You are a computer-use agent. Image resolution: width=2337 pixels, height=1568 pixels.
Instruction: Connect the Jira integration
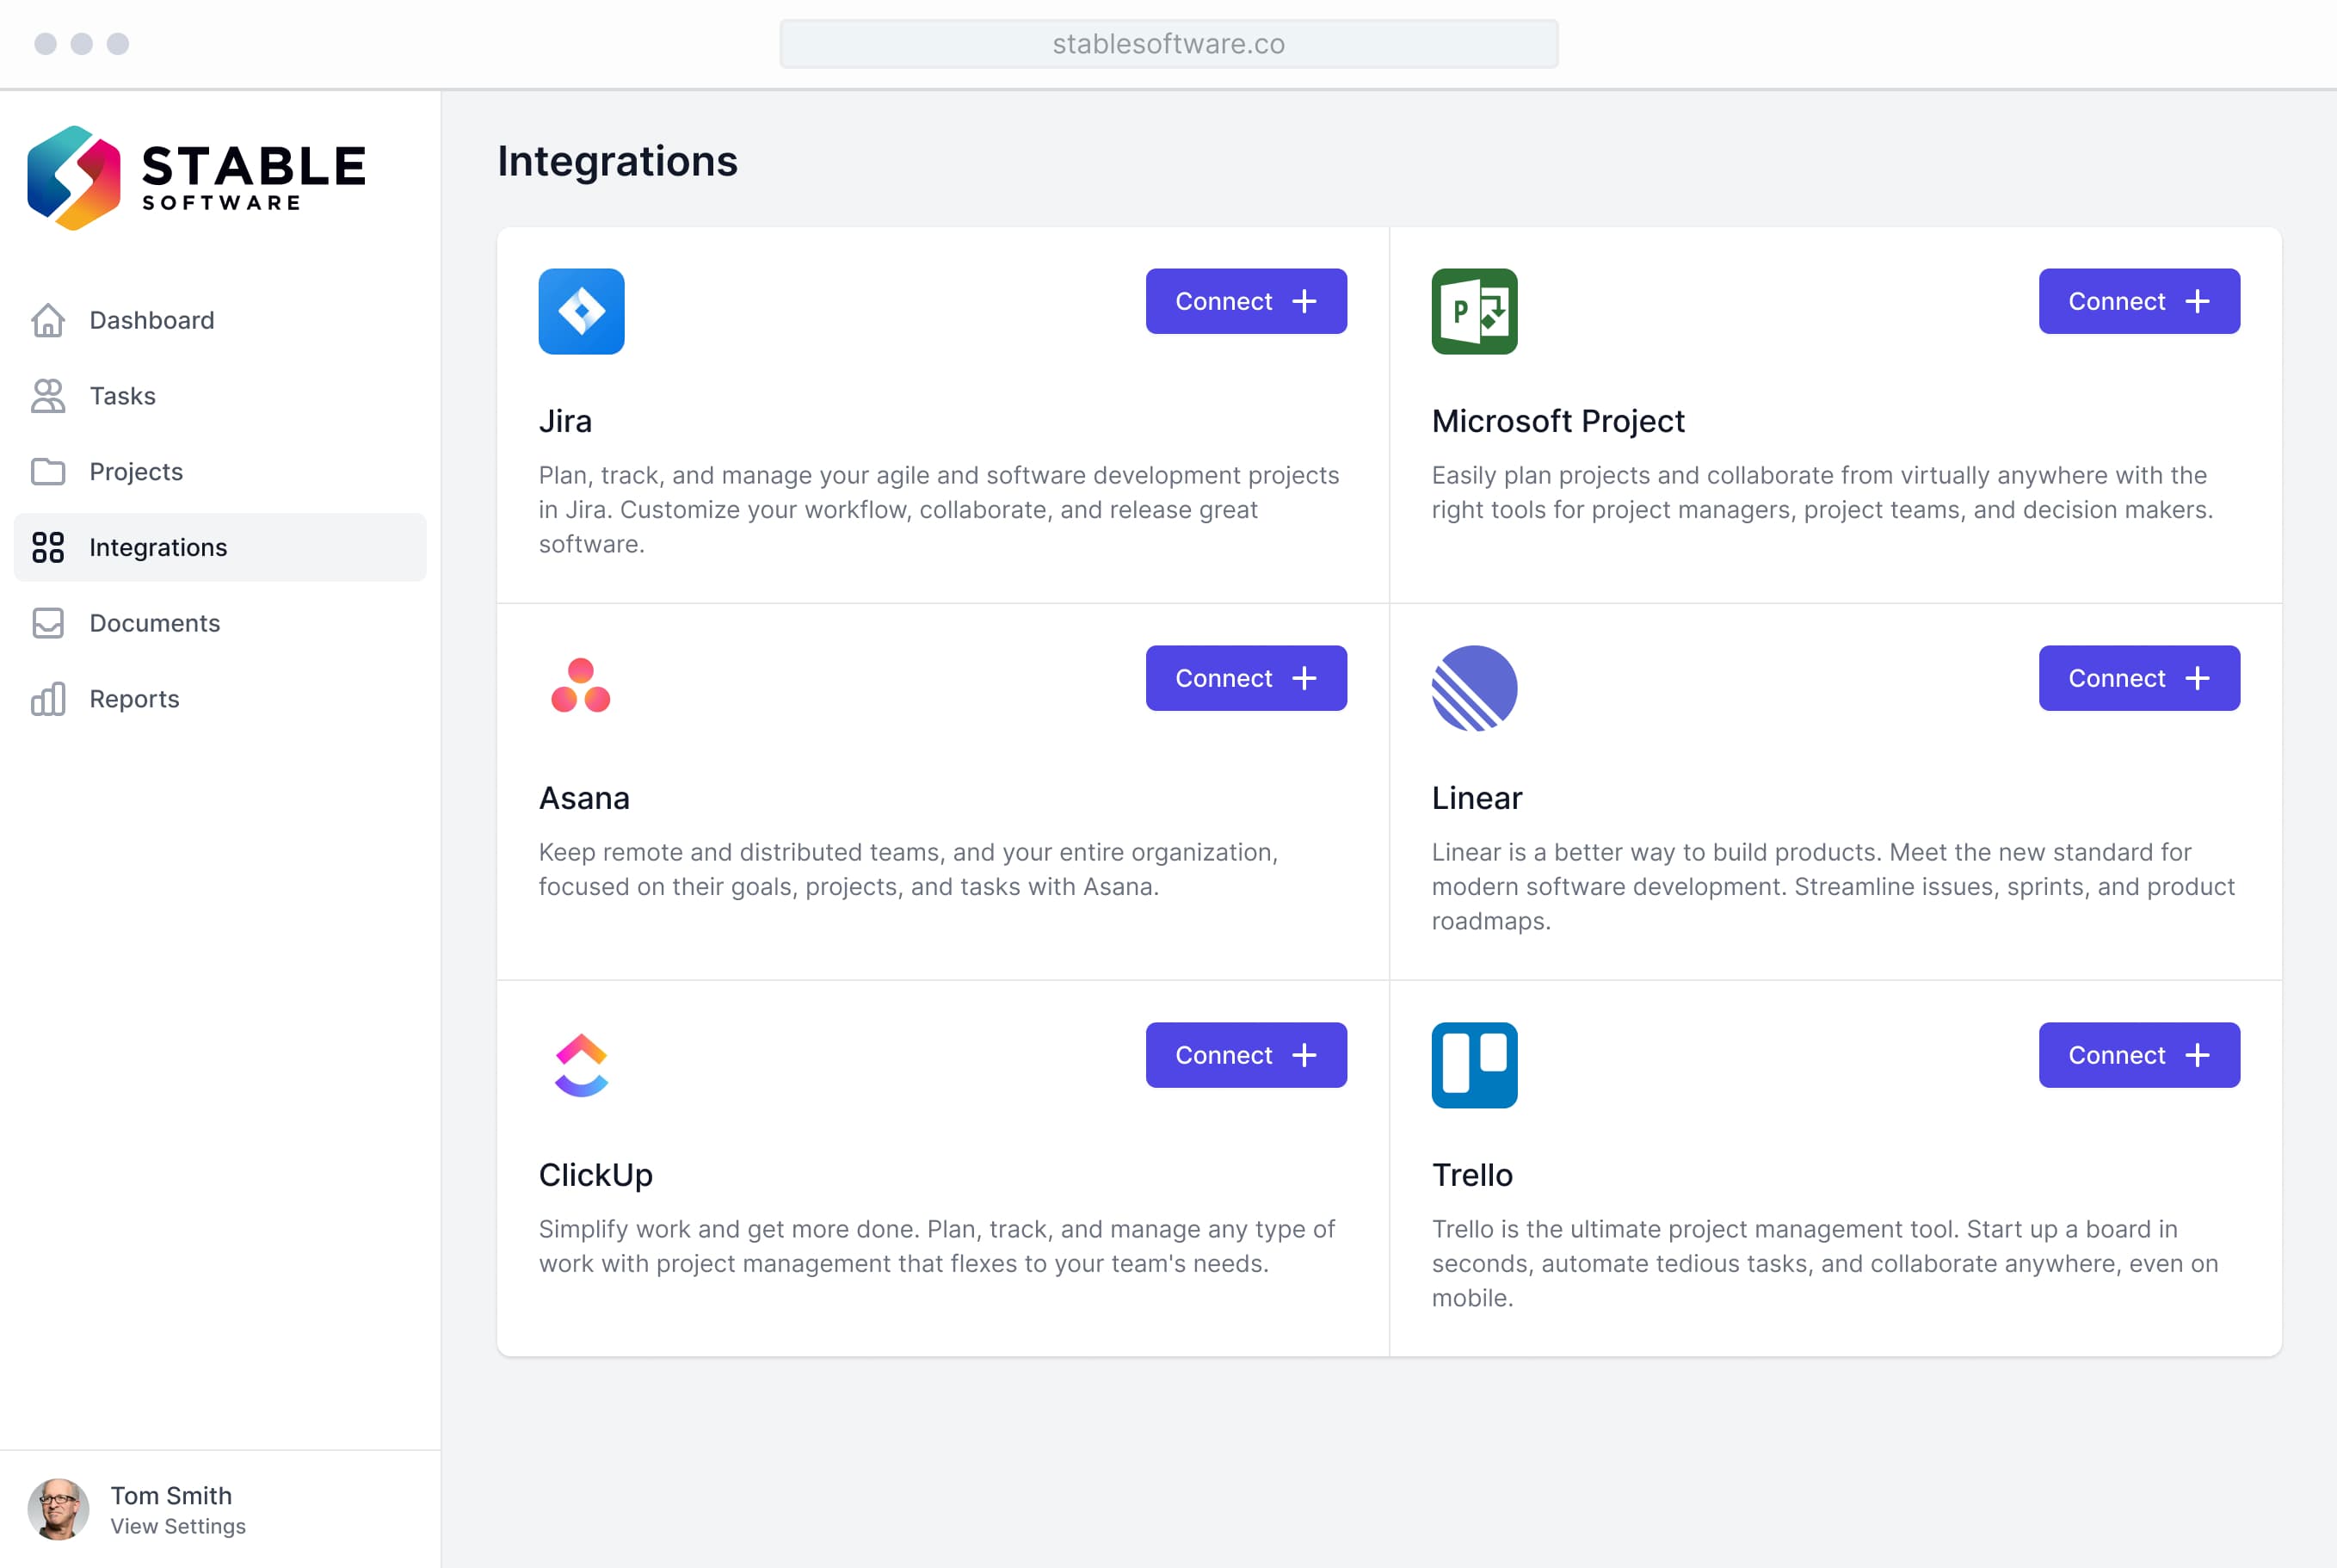pos(1247,301)
